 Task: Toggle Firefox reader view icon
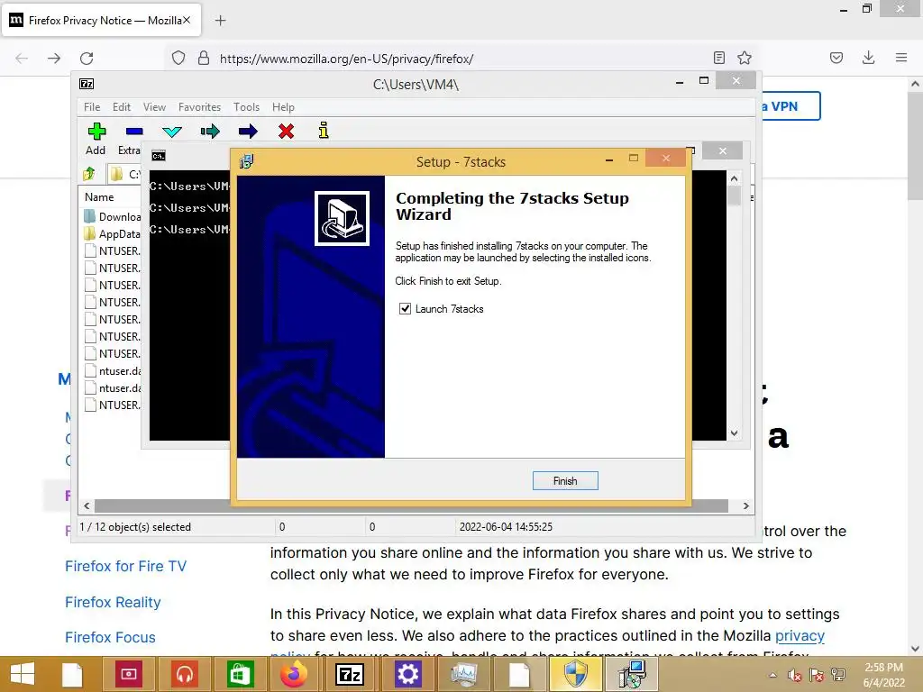(x=718, y=58)
